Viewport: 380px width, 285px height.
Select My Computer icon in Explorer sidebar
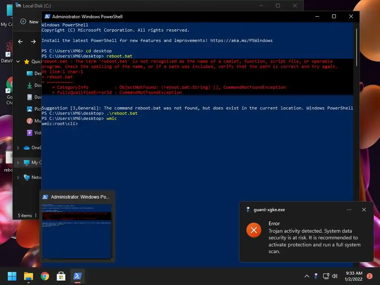coord(27,163)
